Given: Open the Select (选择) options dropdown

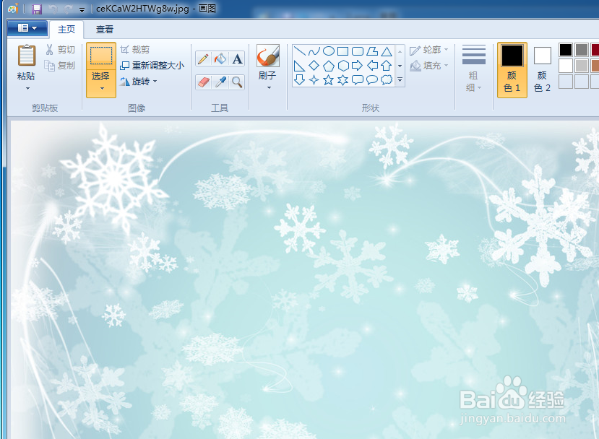Looking at the screenshot, I should (101, 84).
